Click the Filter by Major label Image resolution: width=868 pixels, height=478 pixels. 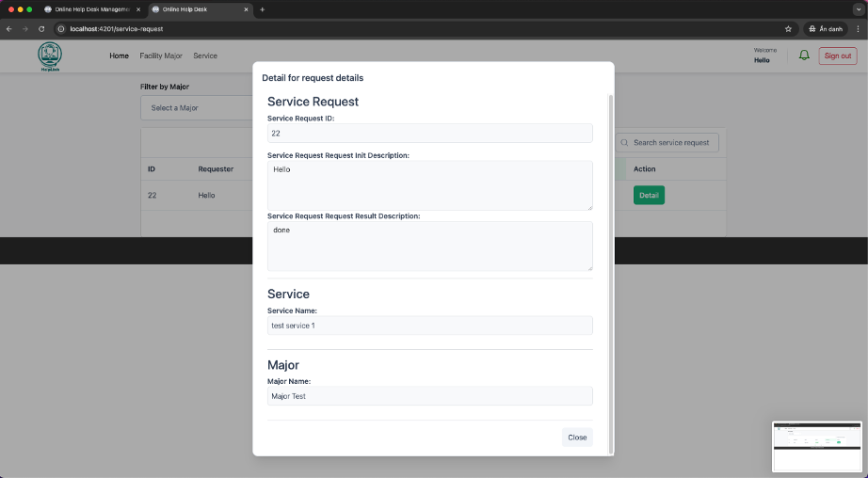tap(165, 87)
